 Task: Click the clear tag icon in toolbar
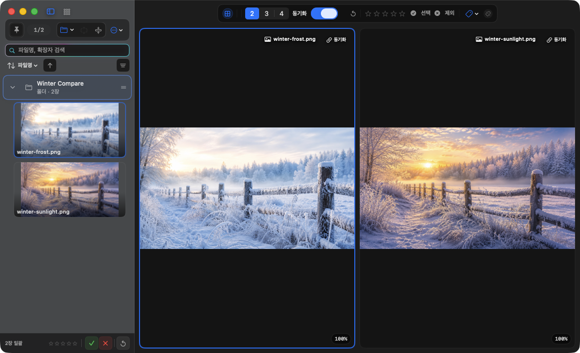point(488,13)
